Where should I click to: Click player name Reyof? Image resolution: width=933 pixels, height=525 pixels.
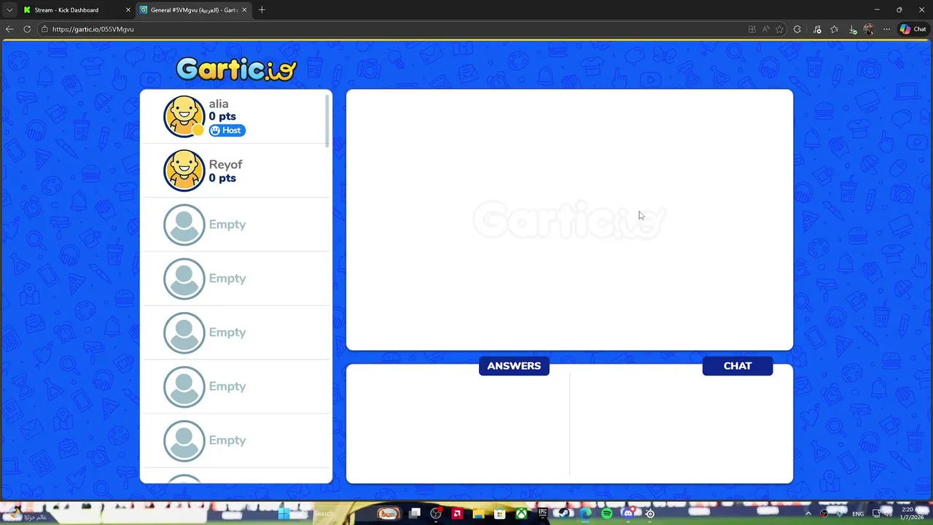click(x=225, y=165)
